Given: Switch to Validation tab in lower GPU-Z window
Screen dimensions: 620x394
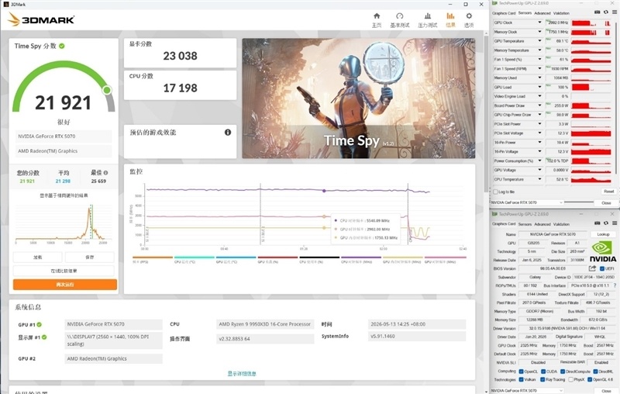Looking at the screenshot, I should (x=561, y=224).
